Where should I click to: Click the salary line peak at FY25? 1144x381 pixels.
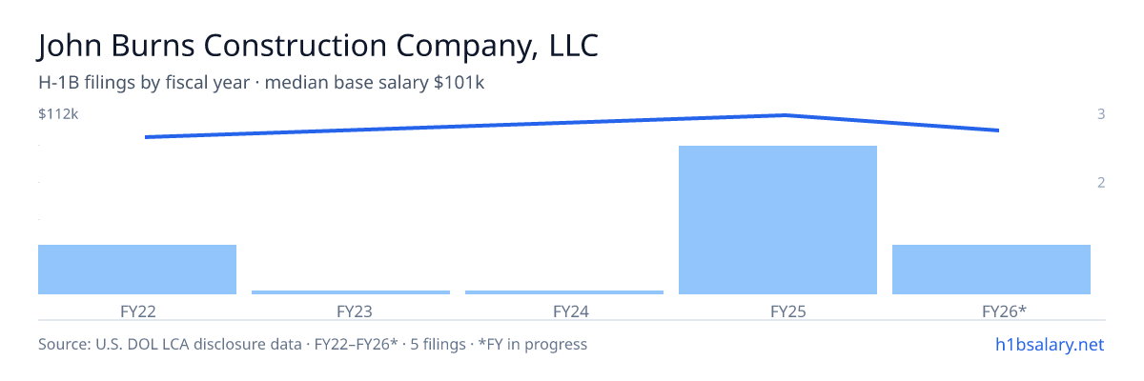(784, 115)
